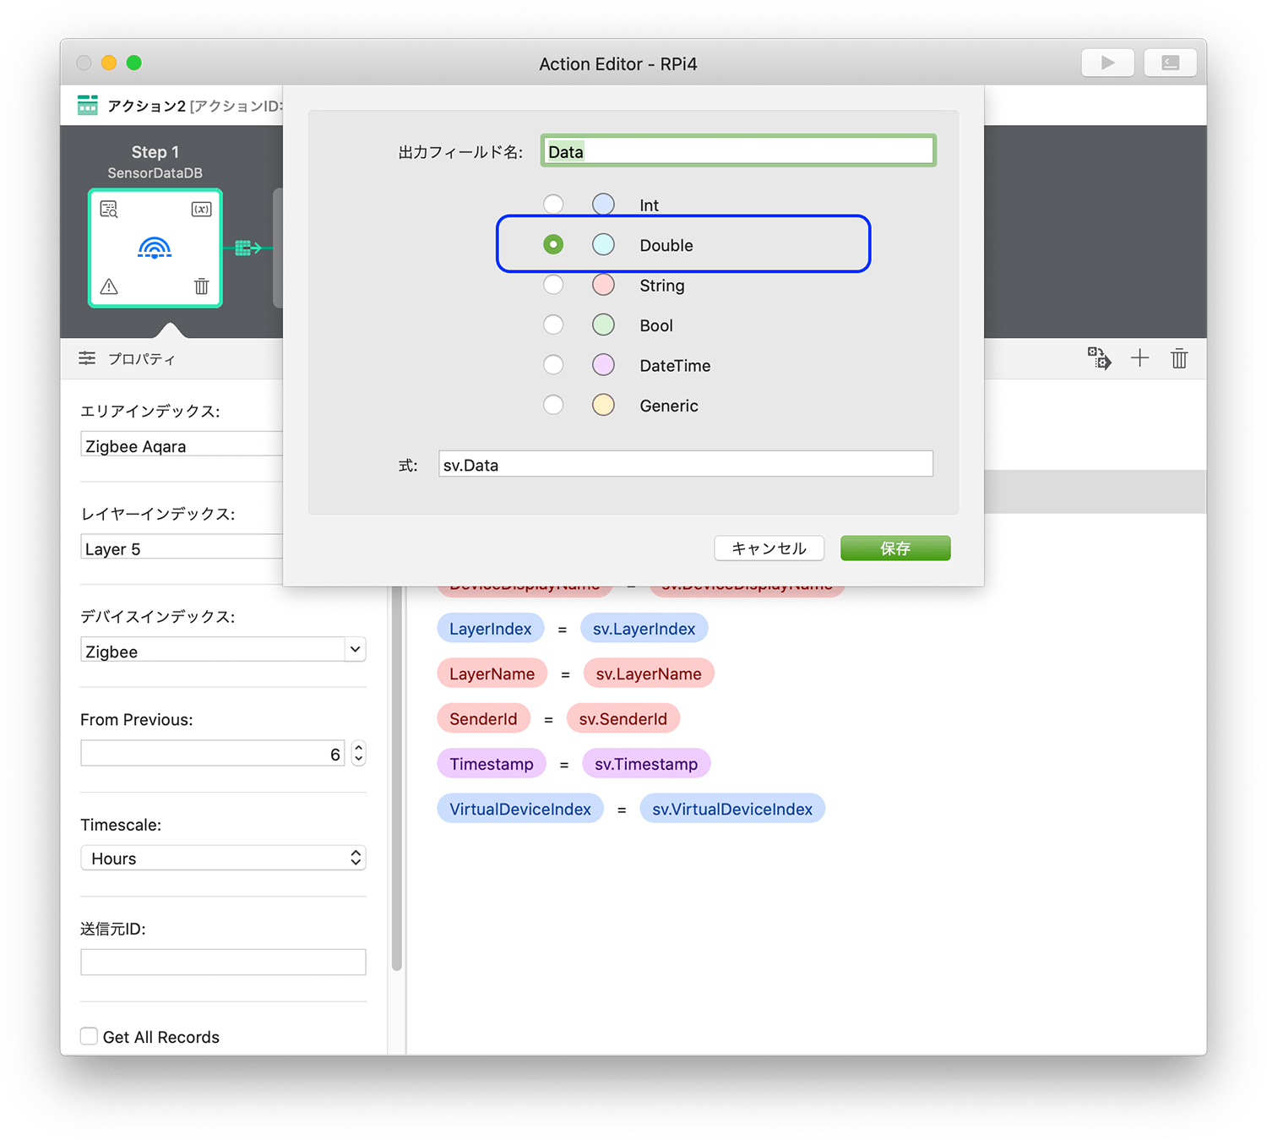1267x1140 pixels.
Task: Add a new output field with plus icon
Action: point(1139,358)
